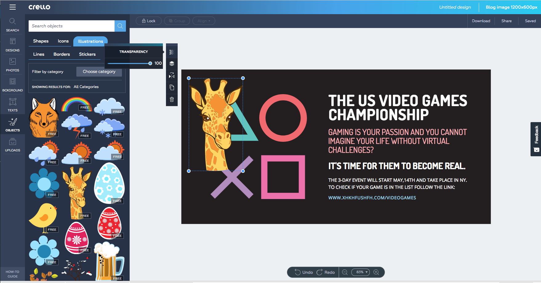541x283 pixels.
Task: Select the Objects sidebar panel
Action: click(x=13, y=125)
